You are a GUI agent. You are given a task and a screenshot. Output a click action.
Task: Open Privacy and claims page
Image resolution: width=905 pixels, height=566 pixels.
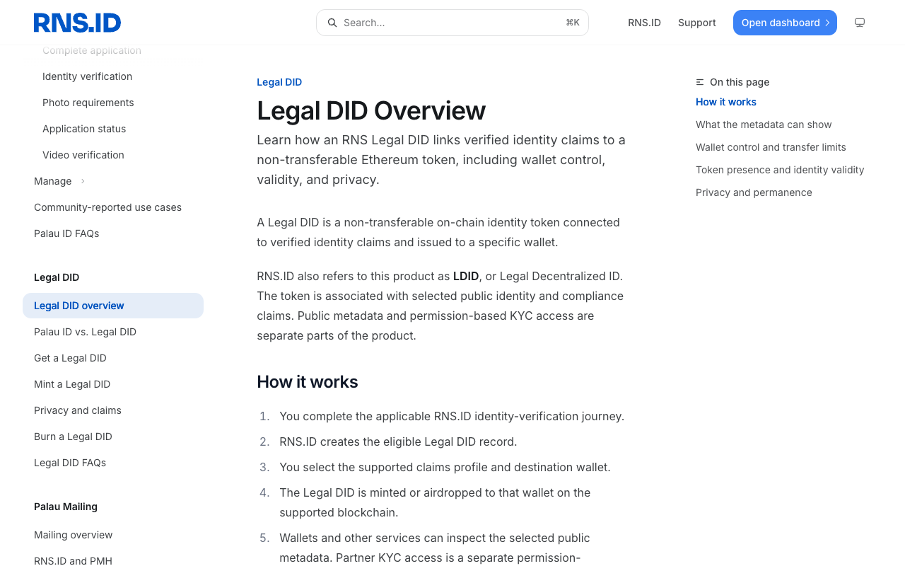(x=78, y=410)
